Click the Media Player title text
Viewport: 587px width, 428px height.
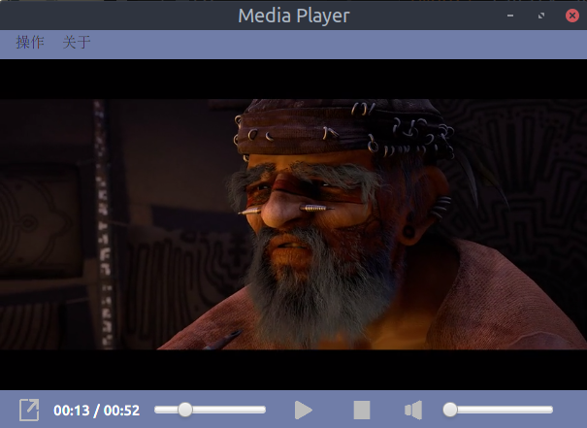(x=294, y=16)
